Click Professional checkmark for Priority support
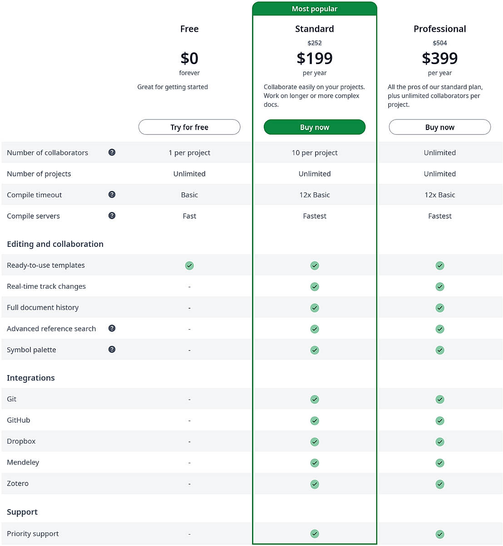Viewport: 503px width, 546px height. pos(440,534)
